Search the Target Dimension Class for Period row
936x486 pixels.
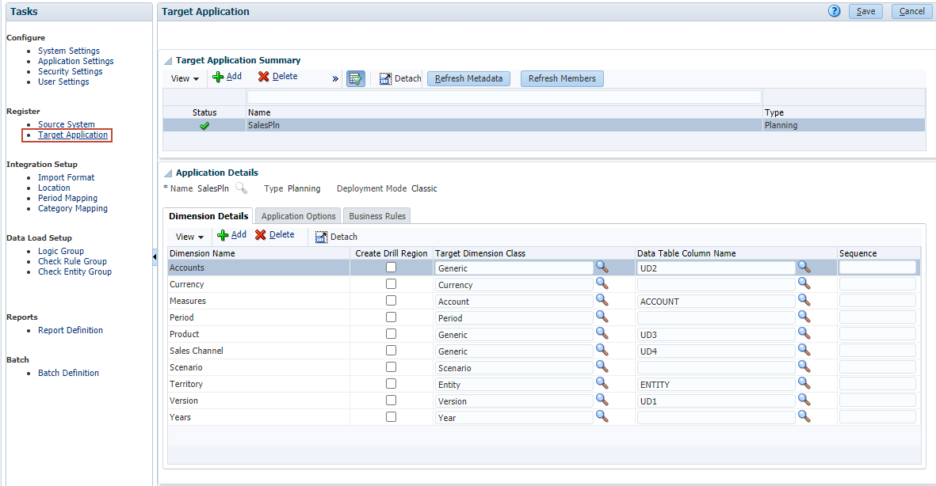pyautogui.click(x=602, y=317)
